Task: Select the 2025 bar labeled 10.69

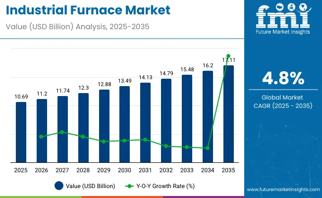Action: (21, 132)
